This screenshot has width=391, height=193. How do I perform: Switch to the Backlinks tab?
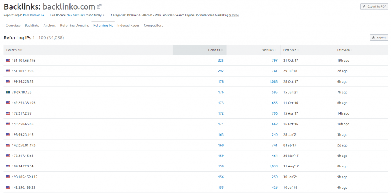coord(32,26)
